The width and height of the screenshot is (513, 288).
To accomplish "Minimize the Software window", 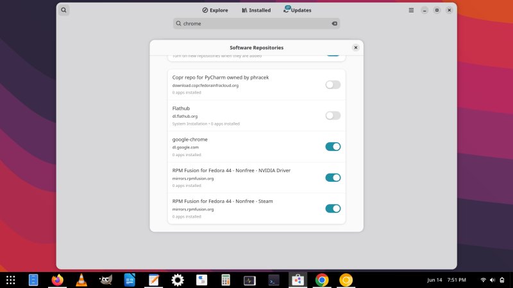I will (425, 10).
